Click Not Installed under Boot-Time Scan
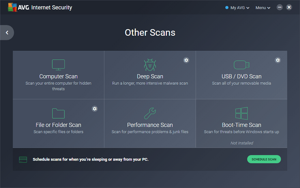 coord(241,143)
